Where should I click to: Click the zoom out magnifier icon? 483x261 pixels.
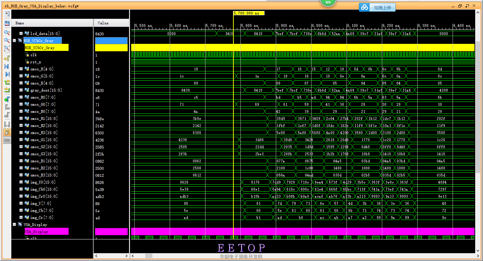7,40
